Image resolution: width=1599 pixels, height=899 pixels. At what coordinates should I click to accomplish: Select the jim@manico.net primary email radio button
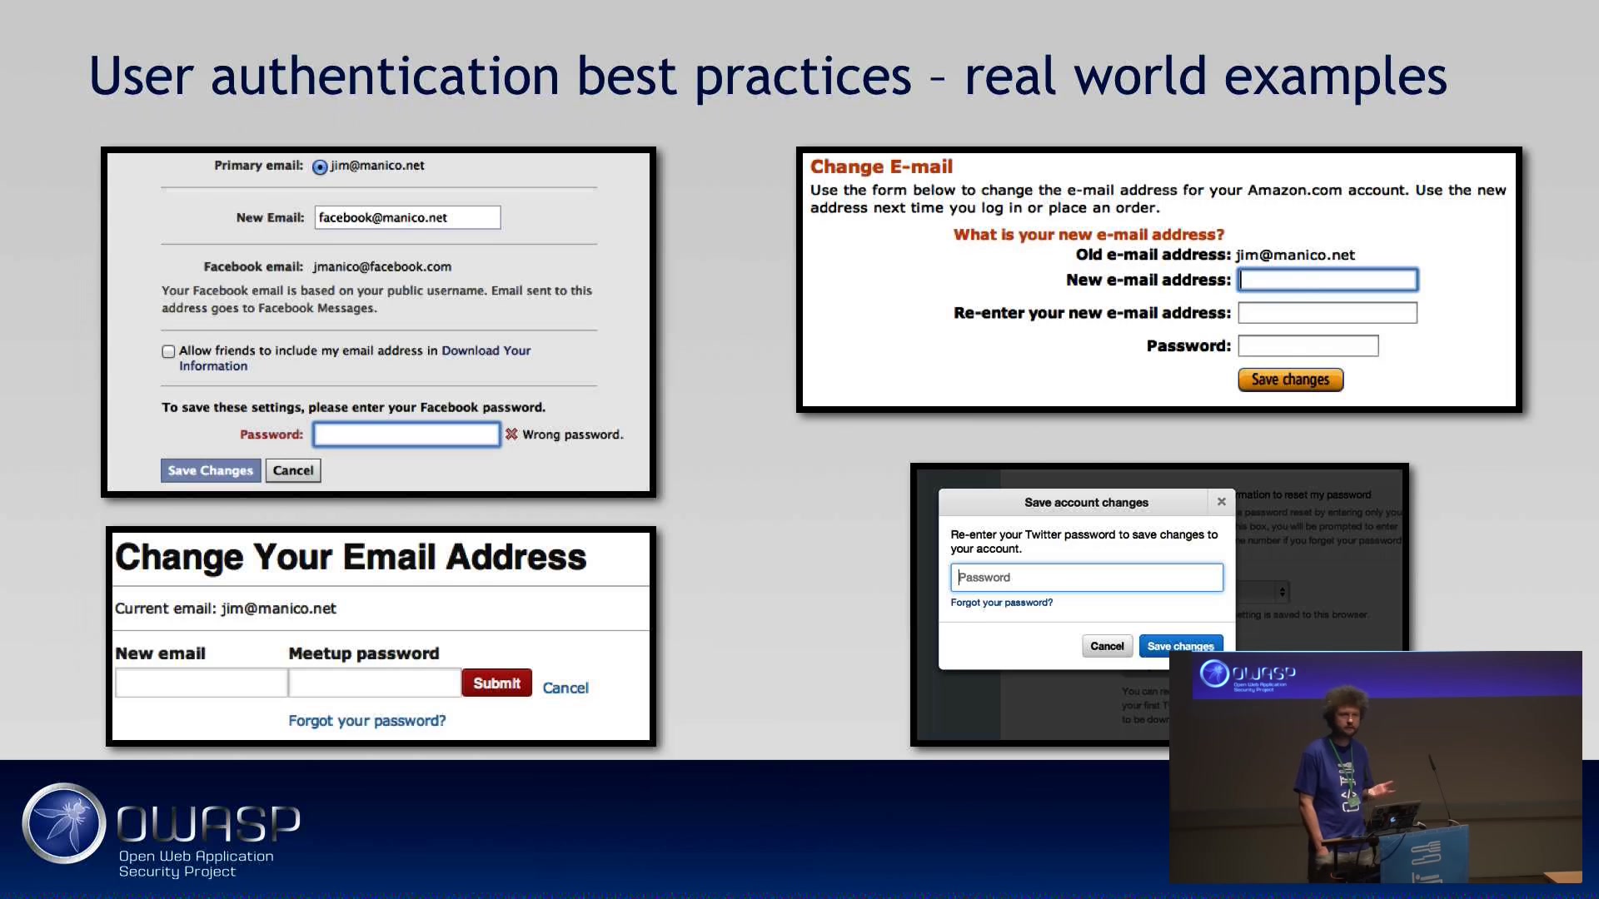tap(320, 167)
